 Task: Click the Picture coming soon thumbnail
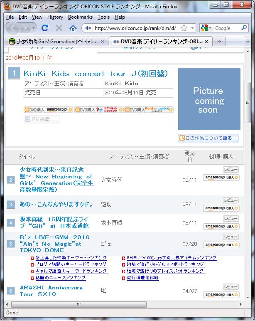pos(209,99)
